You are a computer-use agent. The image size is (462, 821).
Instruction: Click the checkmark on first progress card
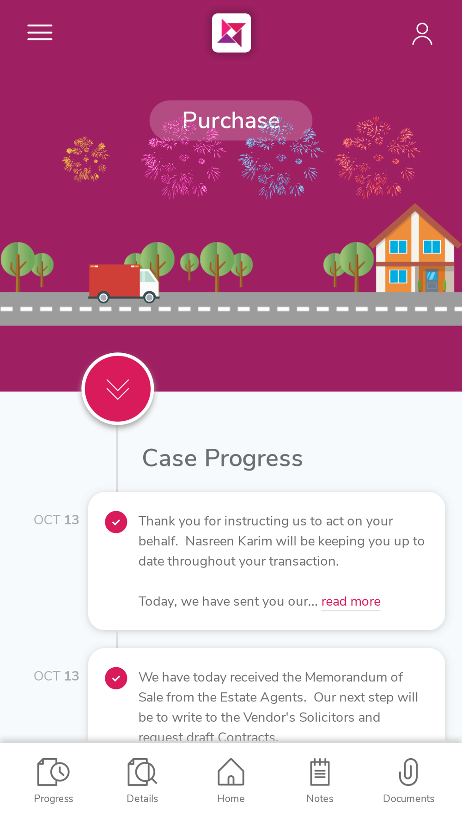(116, 522)
